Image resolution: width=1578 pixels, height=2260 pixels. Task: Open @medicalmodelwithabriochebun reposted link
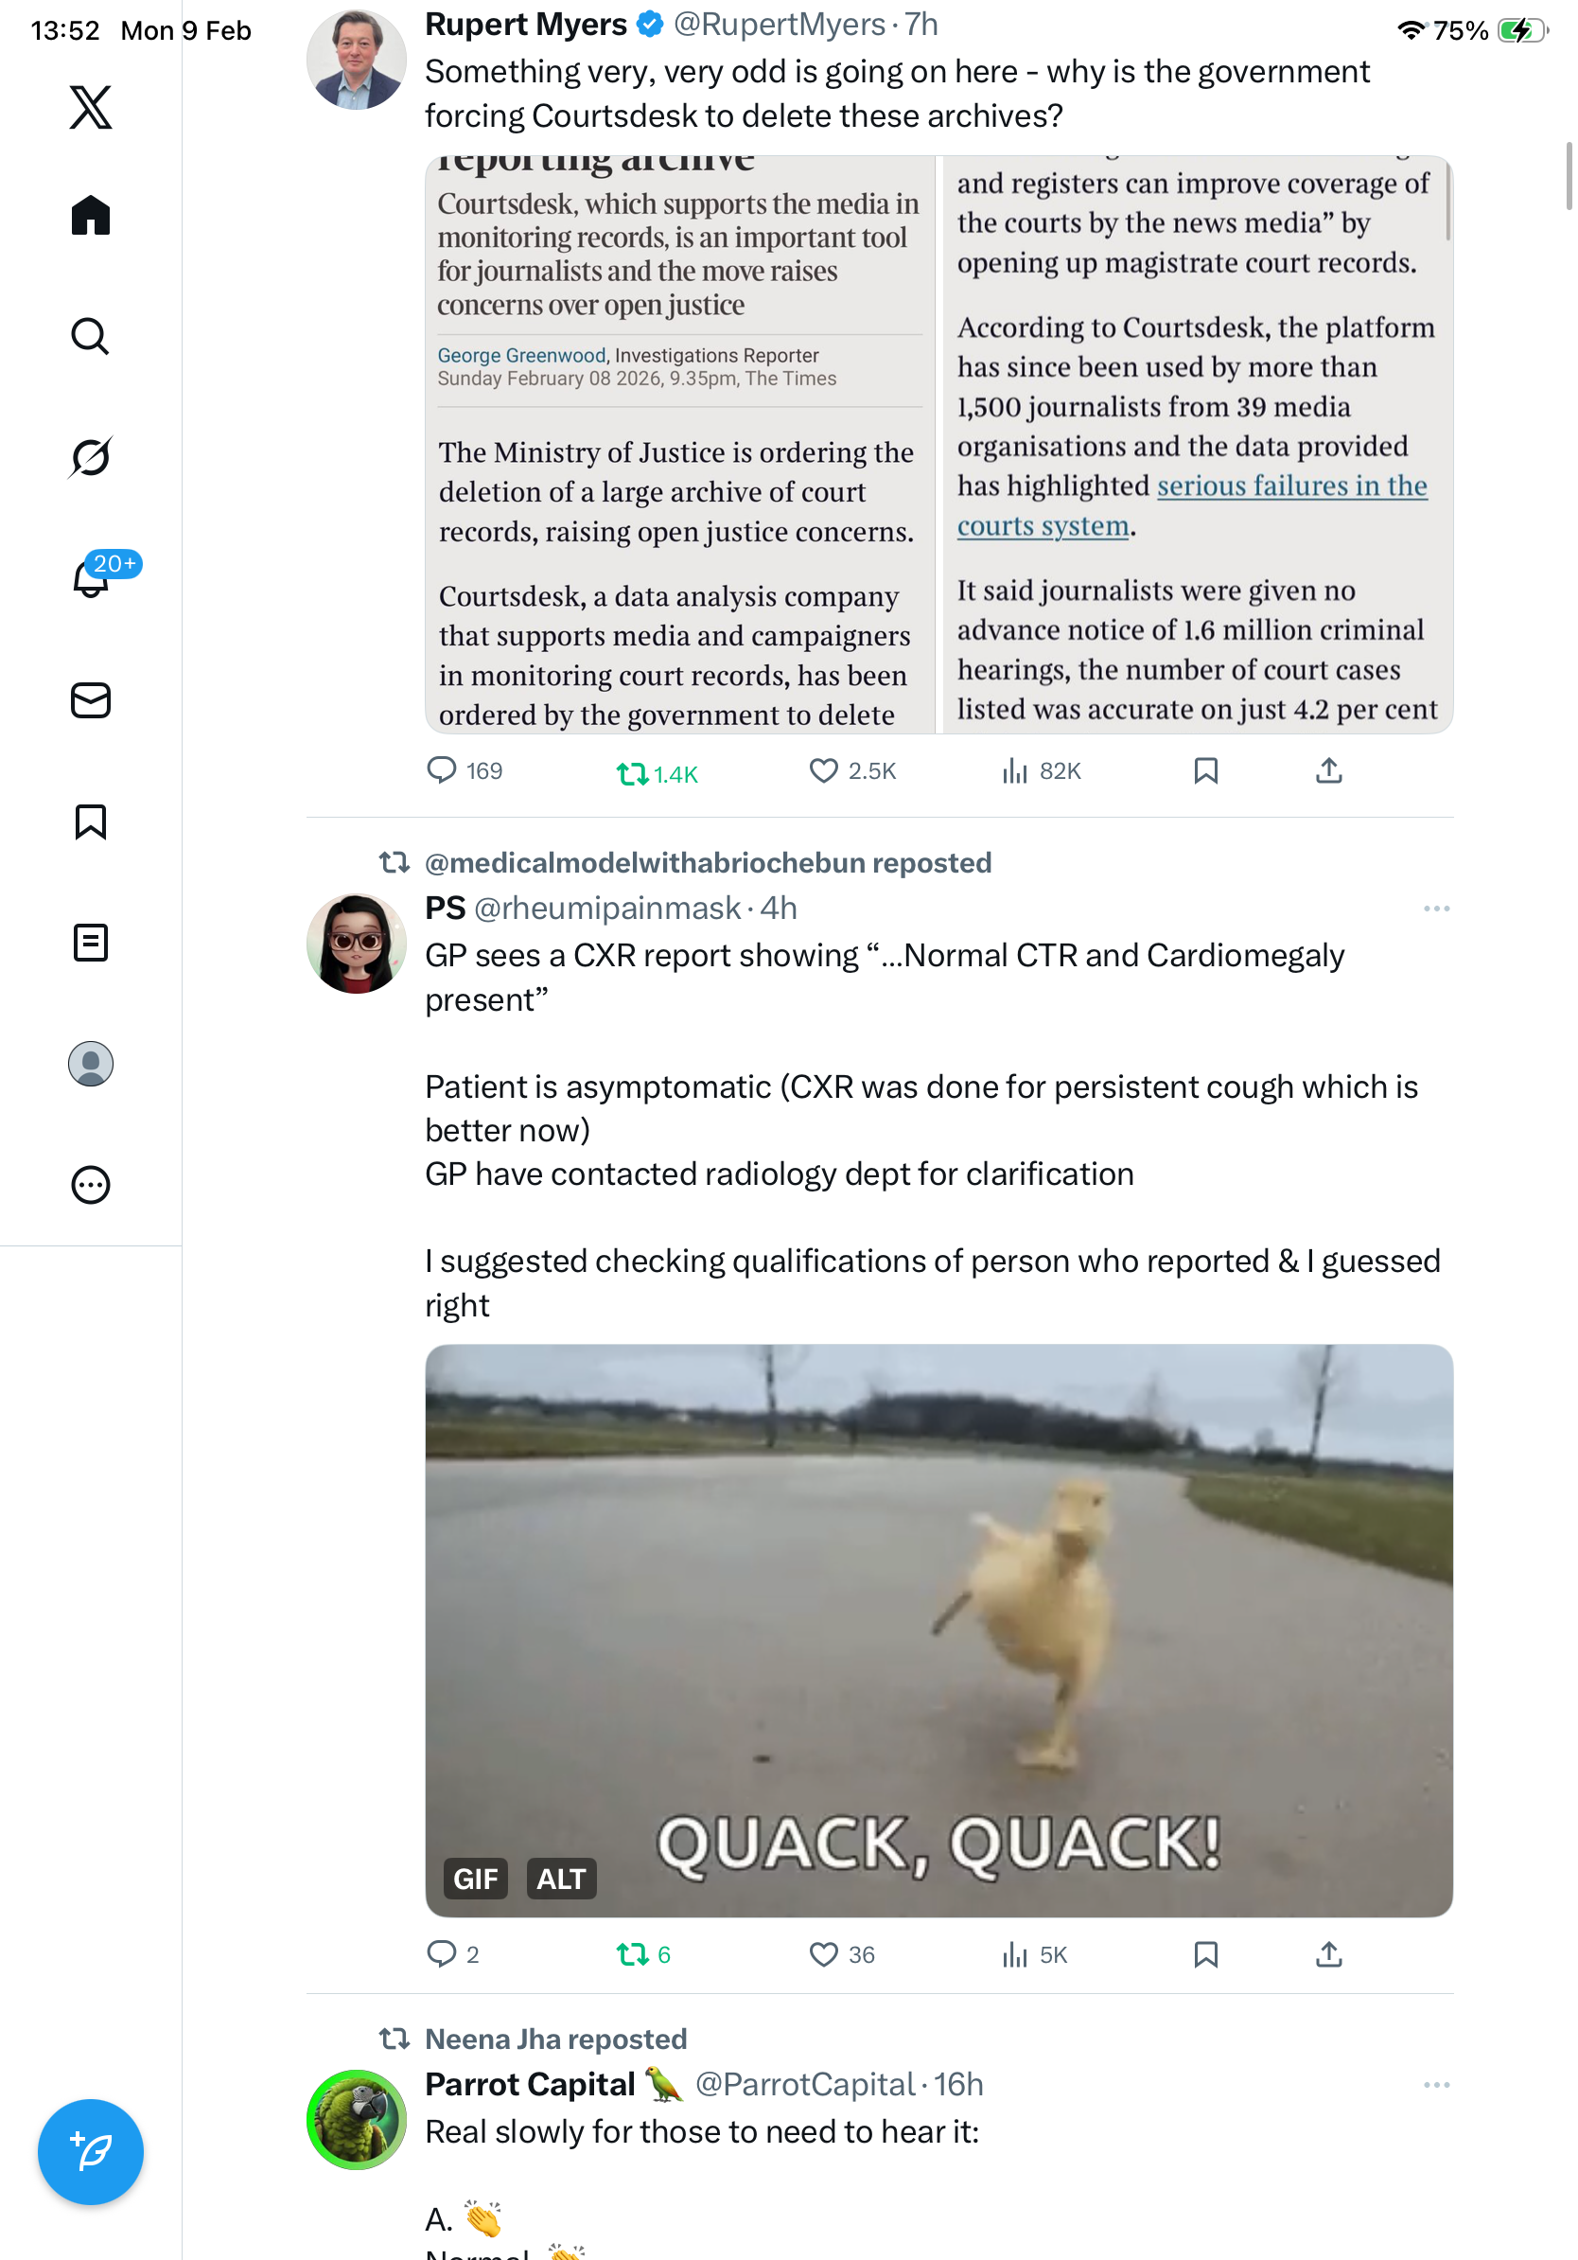[708, 862]
